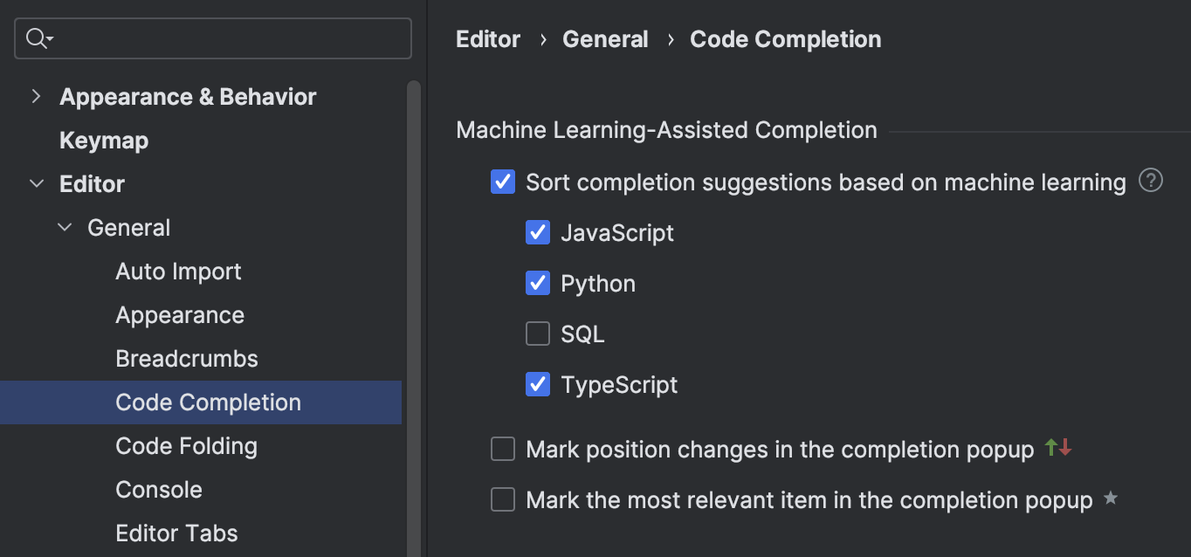Viewport: 1191px width, 557px height.
Task: Enable mark the most relevant item option
Action: (502, 499)
